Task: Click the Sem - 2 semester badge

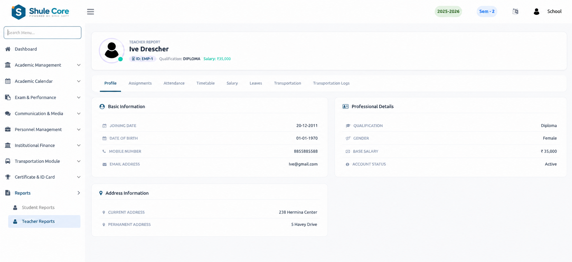Action: pos(487,11)
